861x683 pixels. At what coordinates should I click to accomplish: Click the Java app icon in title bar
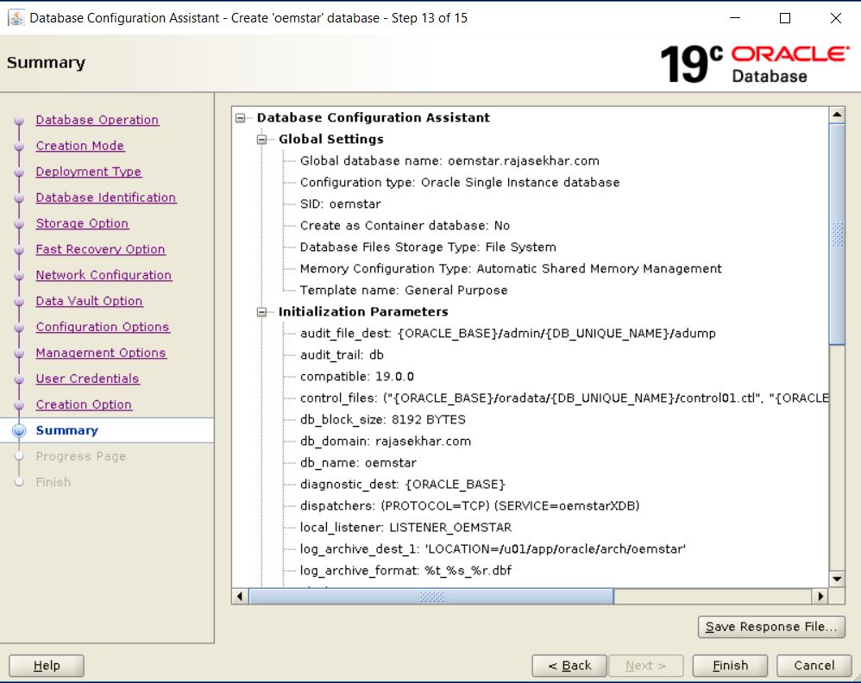16,17
